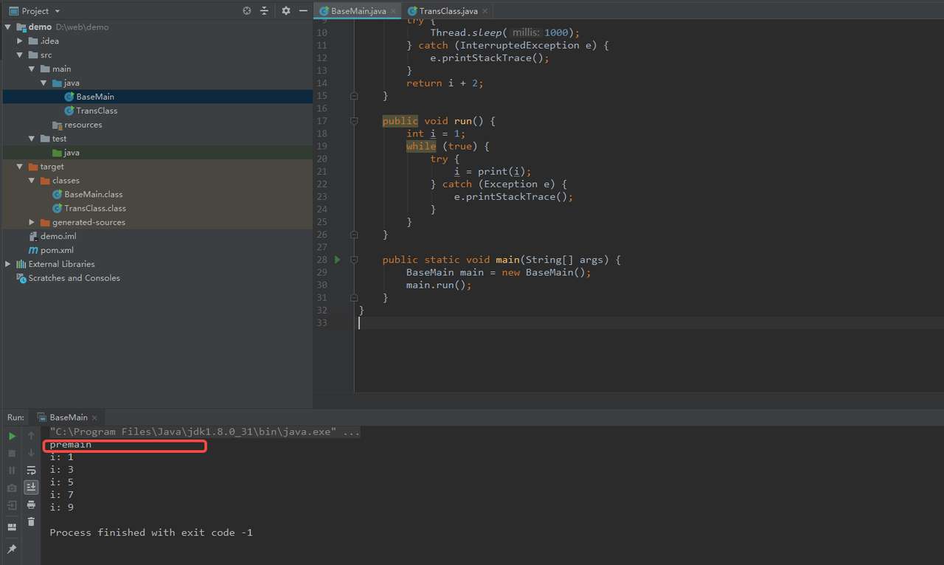
Task: Switch to TransClass.java editor tab
Action: click(x=448, y=11)
